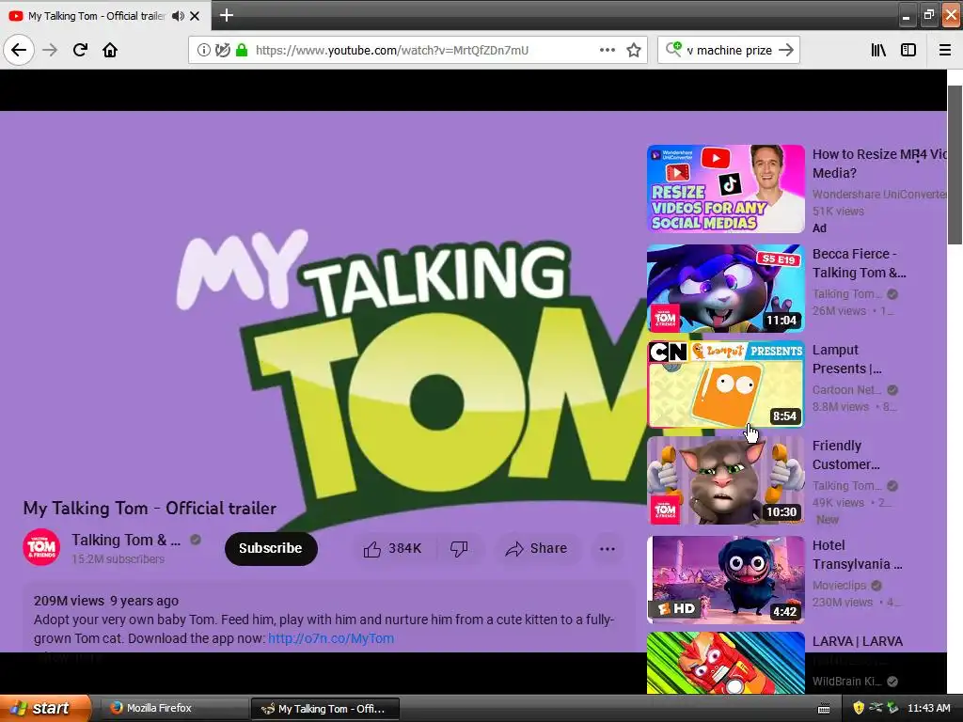Show site information icon in address bar
This screenshot has height=722, width=963.
click(x=204, y=51)
